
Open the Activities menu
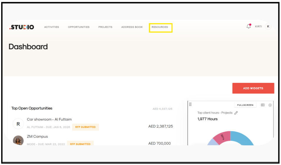click(52, 27)
